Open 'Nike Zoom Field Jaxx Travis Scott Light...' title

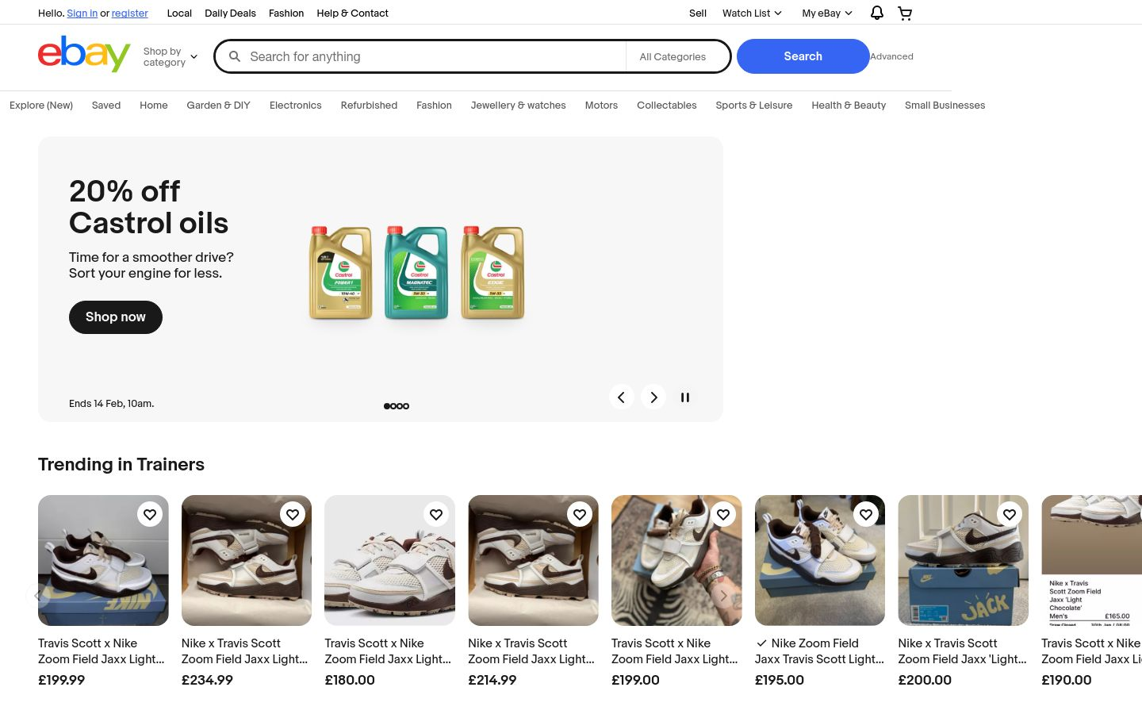click(x=819, y=651)
